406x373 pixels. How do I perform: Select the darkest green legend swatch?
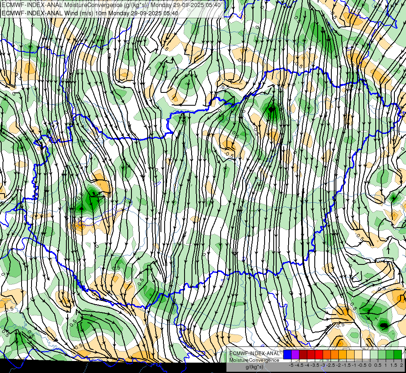click(x=398, y=355)
